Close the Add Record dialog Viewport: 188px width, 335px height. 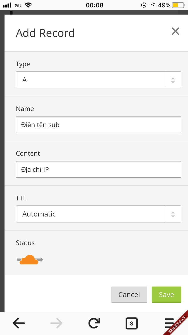175,31
